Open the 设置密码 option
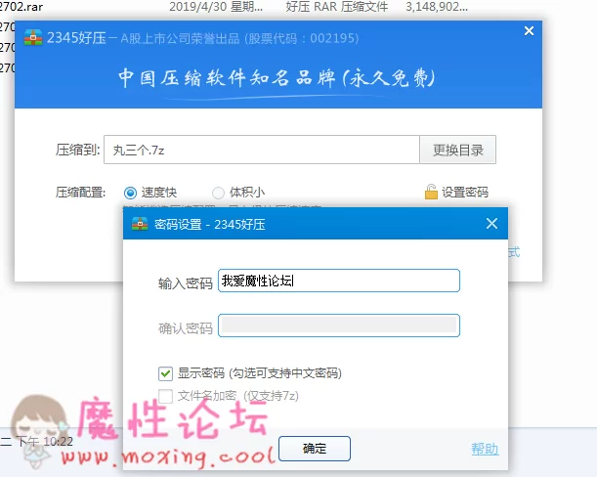Viewport: 597px width, 477px height. (464, 193)
